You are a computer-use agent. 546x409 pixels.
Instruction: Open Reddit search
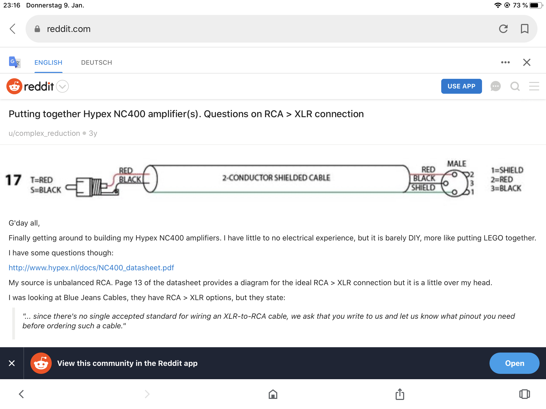515,86
